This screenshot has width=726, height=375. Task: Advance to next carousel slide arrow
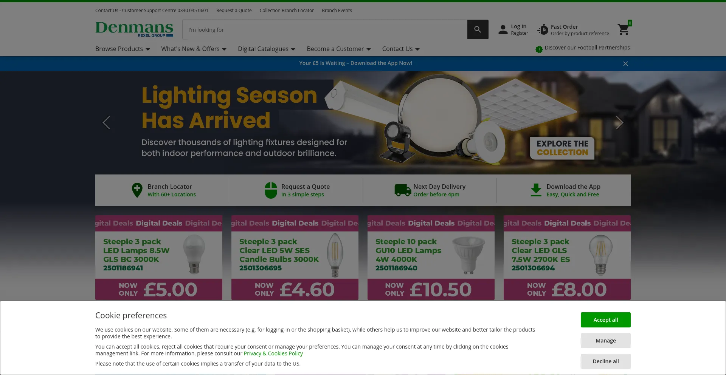point(619,122)
